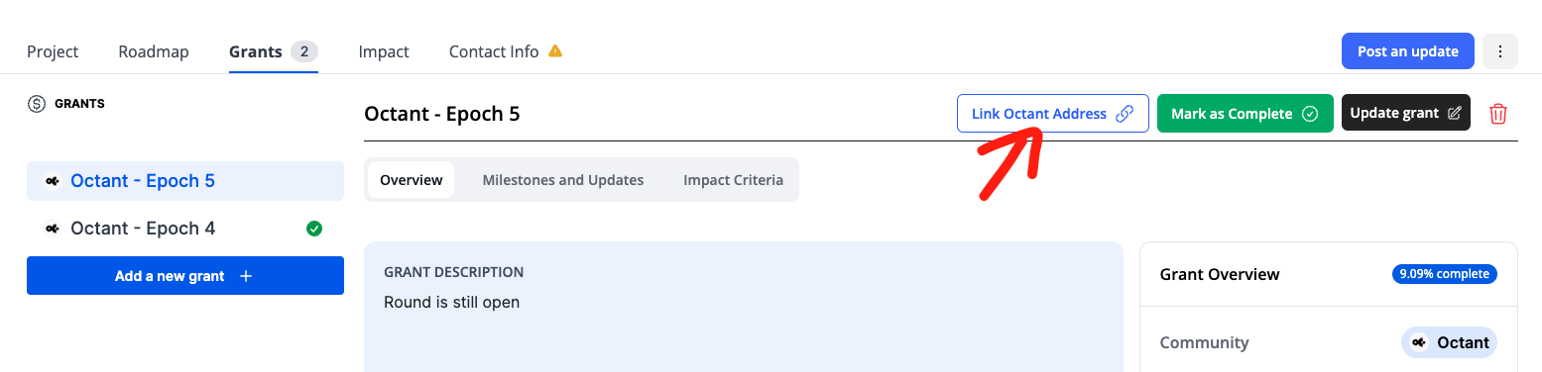This screenshot has width=1542, height=372.
Task: Open the Impact tab
Action: tap(384, 51)
